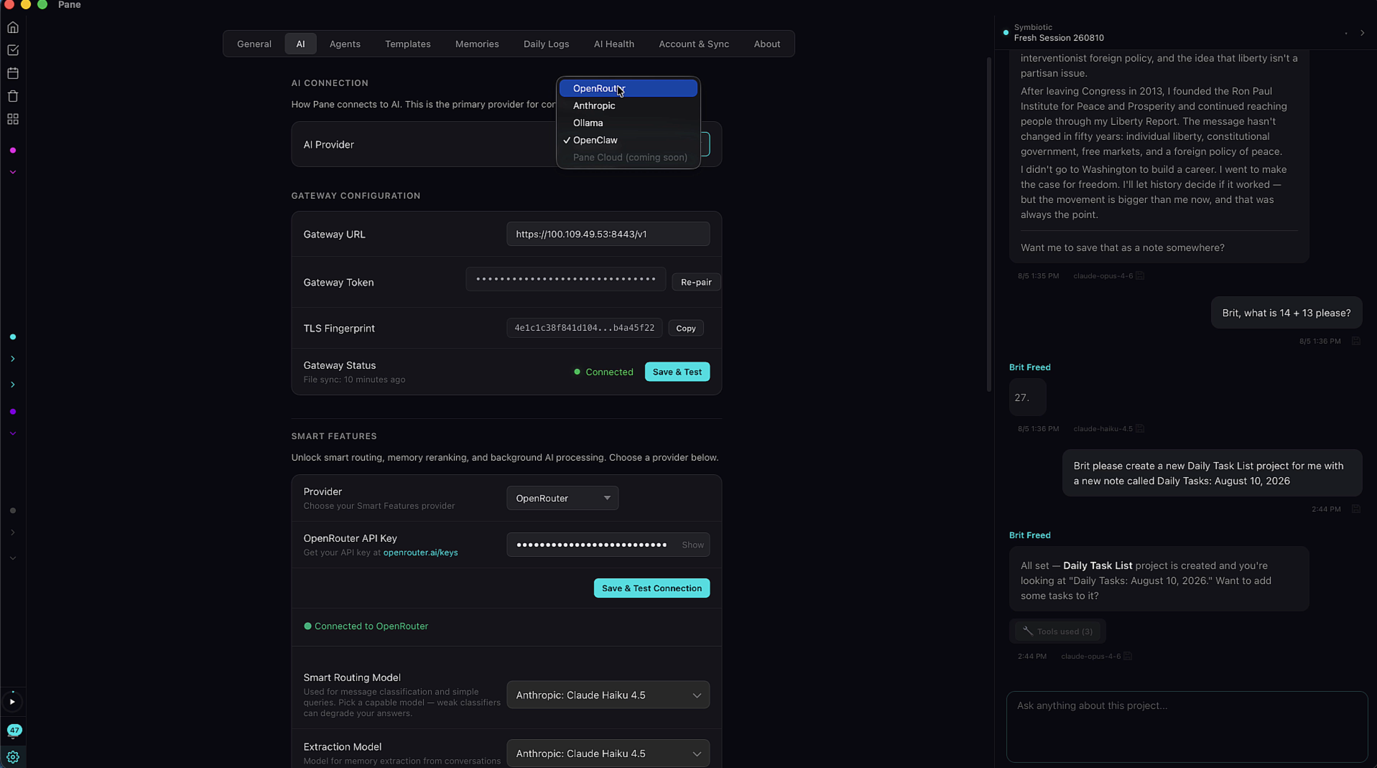Select the purple project dot in sidebar

coord(13,412)
